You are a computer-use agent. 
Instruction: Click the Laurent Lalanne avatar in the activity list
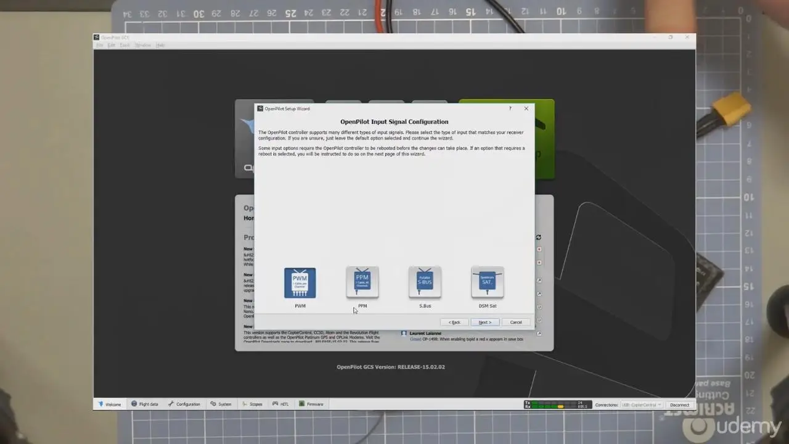pyautogui.click(x=404, y=334)
